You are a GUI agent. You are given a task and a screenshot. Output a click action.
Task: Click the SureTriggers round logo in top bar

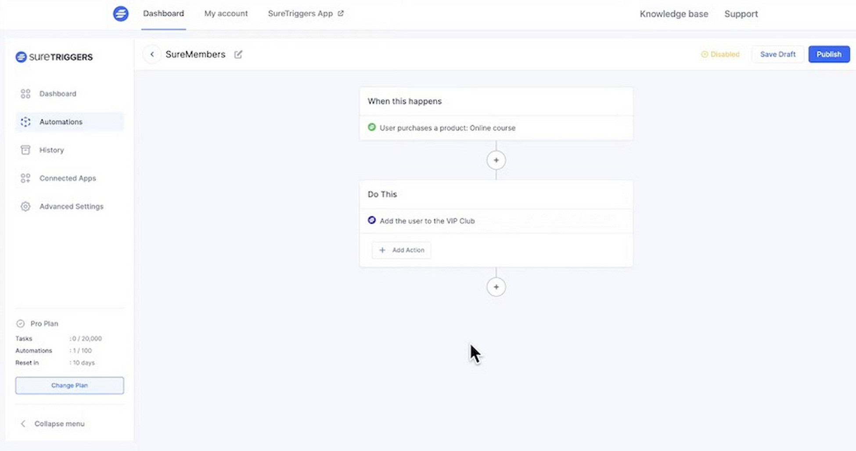point(121,14)
